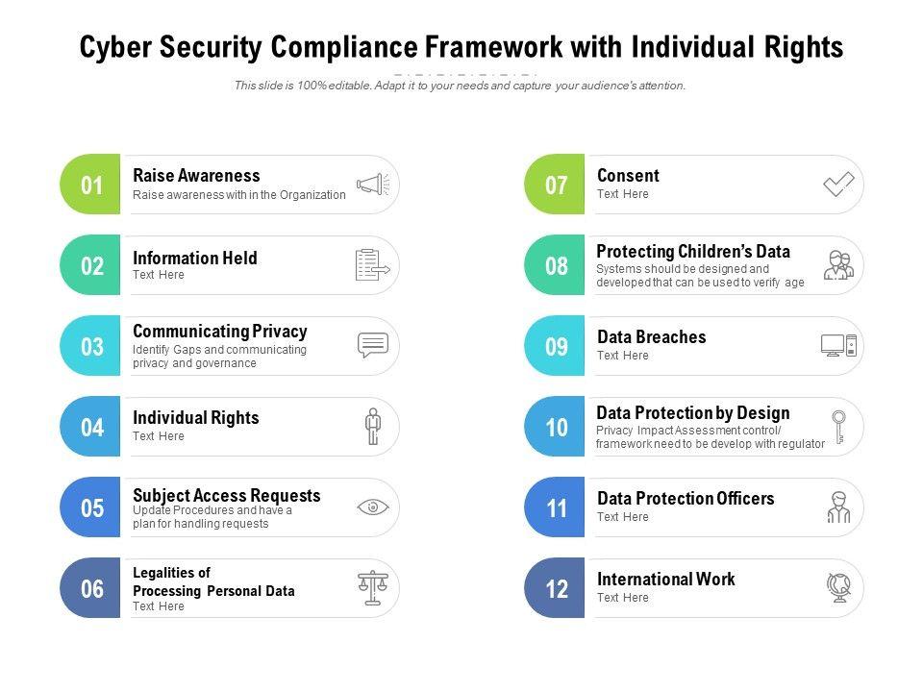Click the green 01 number badge
The image size is (923, 692).
91,185
